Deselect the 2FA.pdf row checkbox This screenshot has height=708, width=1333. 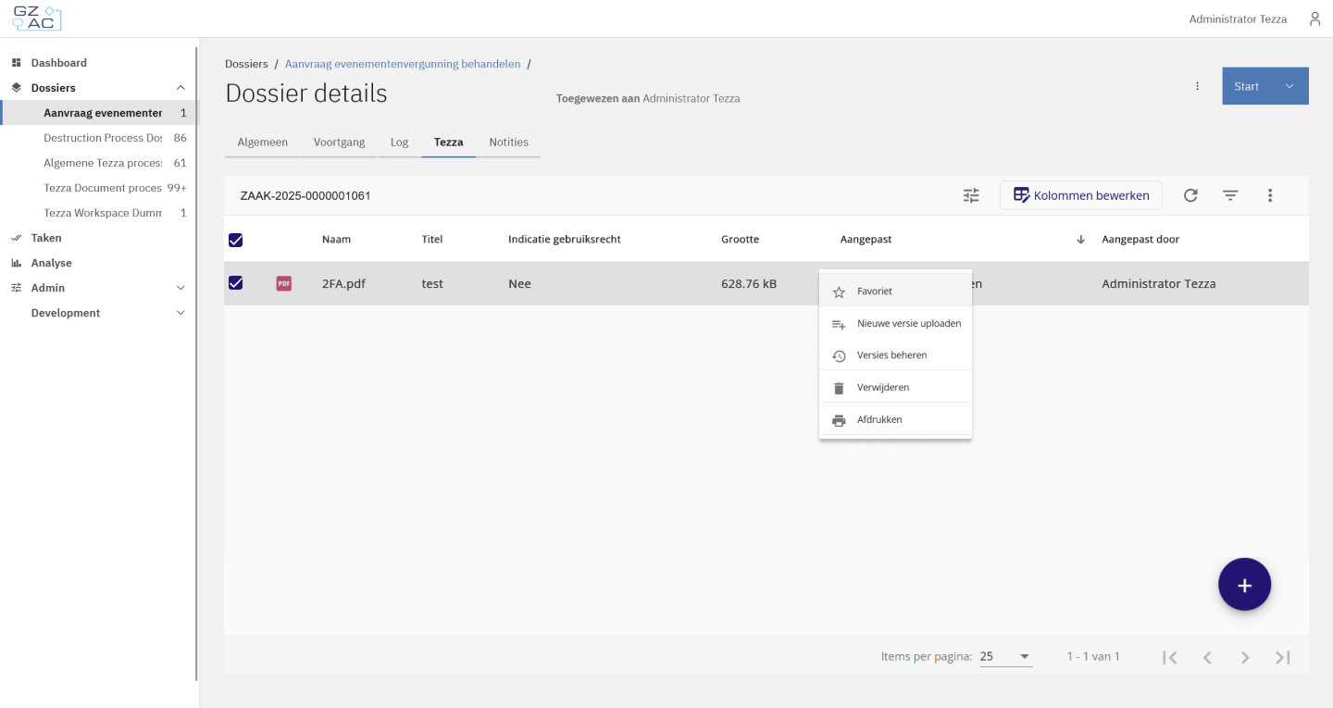click(x=235, y=283)
